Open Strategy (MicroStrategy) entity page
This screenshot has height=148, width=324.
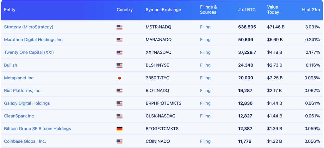[28, 27]
